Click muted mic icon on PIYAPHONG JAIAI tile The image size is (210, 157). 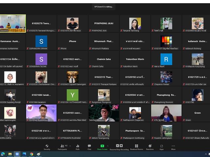(x=90, y=30)
